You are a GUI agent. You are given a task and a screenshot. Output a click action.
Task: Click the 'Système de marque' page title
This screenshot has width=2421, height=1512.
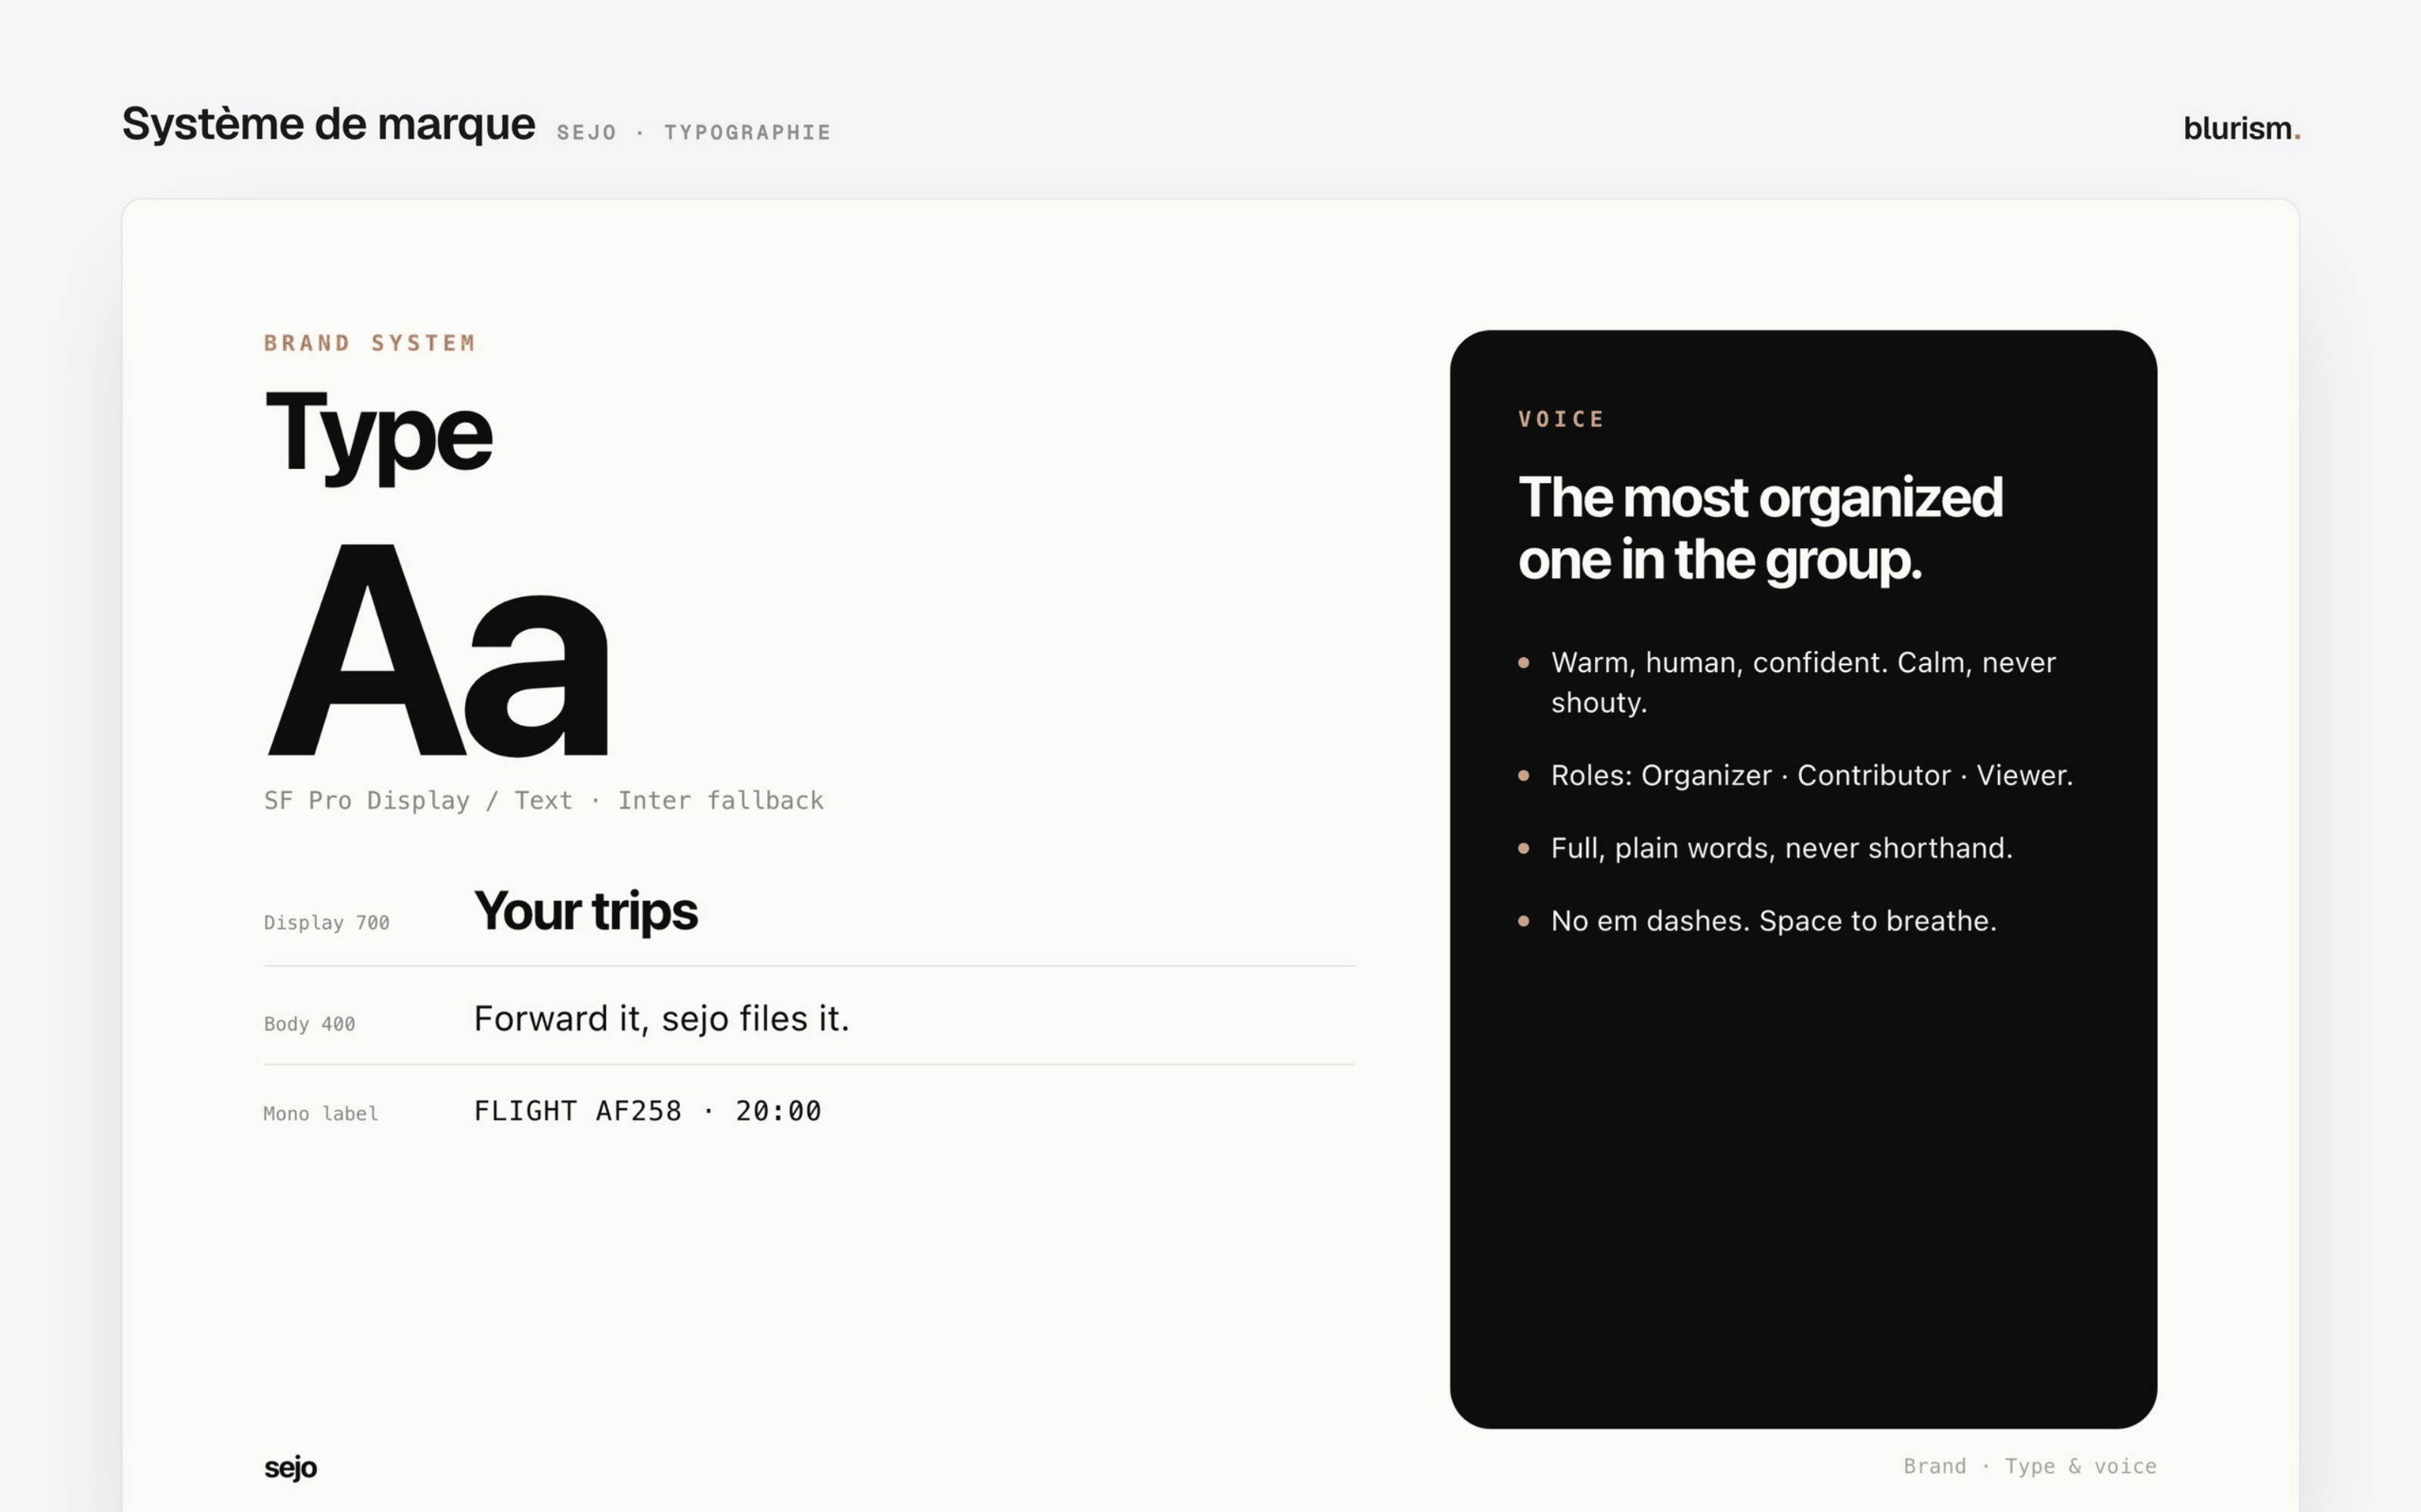click(x=328, y=125)
